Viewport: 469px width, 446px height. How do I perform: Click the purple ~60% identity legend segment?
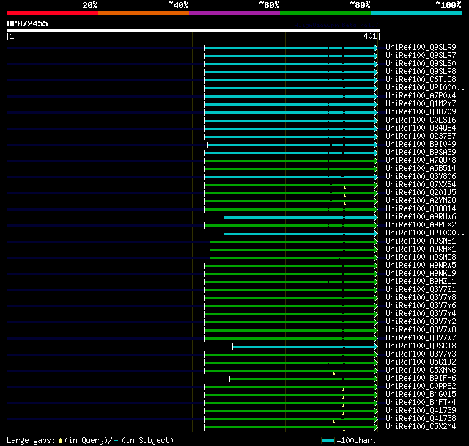(x=234, y=13)
